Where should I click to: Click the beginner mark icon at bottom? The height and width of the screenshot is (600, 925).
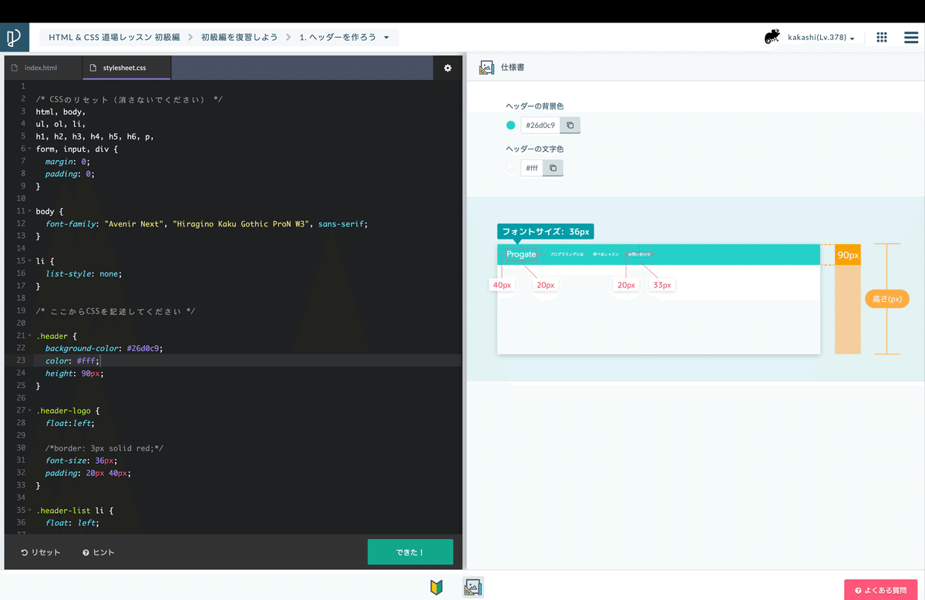point(437,588)
